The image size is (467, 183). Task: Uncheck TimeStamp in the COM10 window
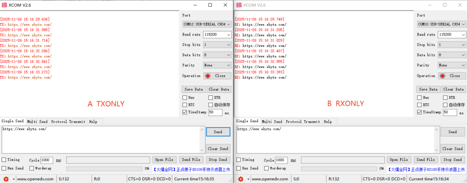click(419, 112)
